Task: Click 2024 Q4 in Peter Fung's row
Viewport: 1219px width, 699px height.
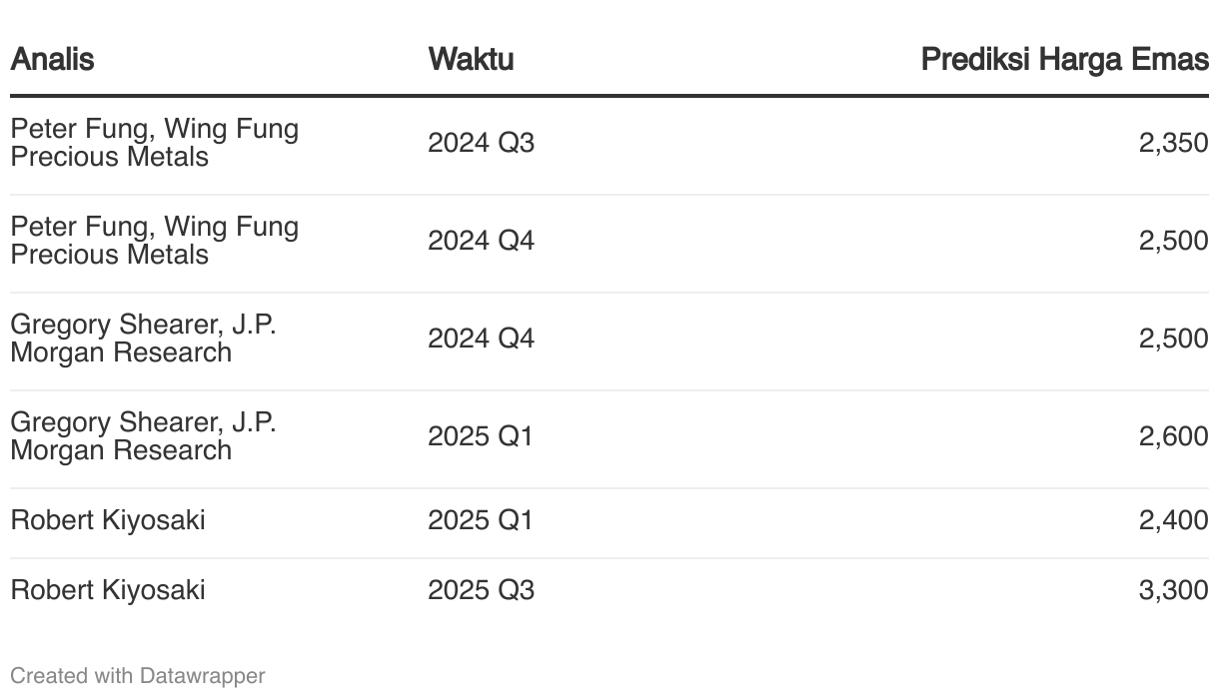Action: tap(482, 241)
